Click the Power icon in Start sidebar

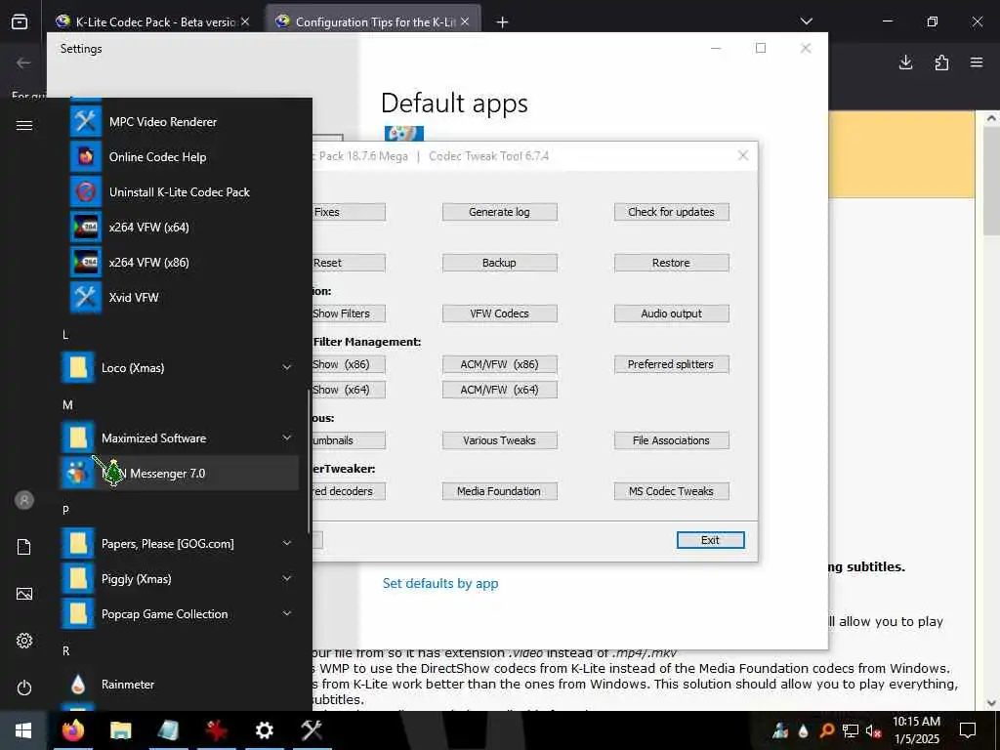[24, 687]
